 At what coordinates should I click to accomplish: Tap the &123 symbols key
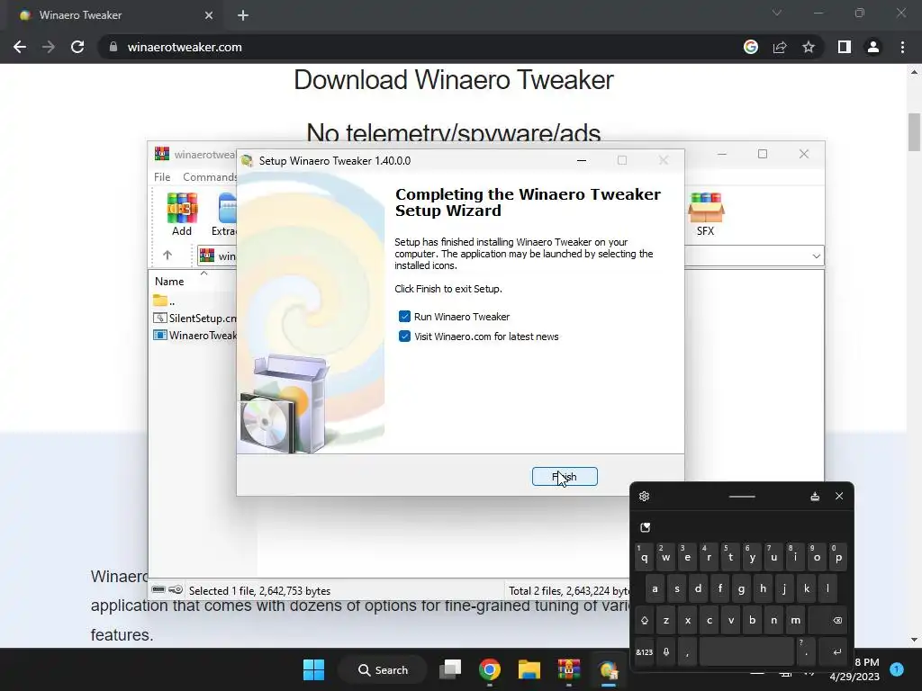coord(645,651)
